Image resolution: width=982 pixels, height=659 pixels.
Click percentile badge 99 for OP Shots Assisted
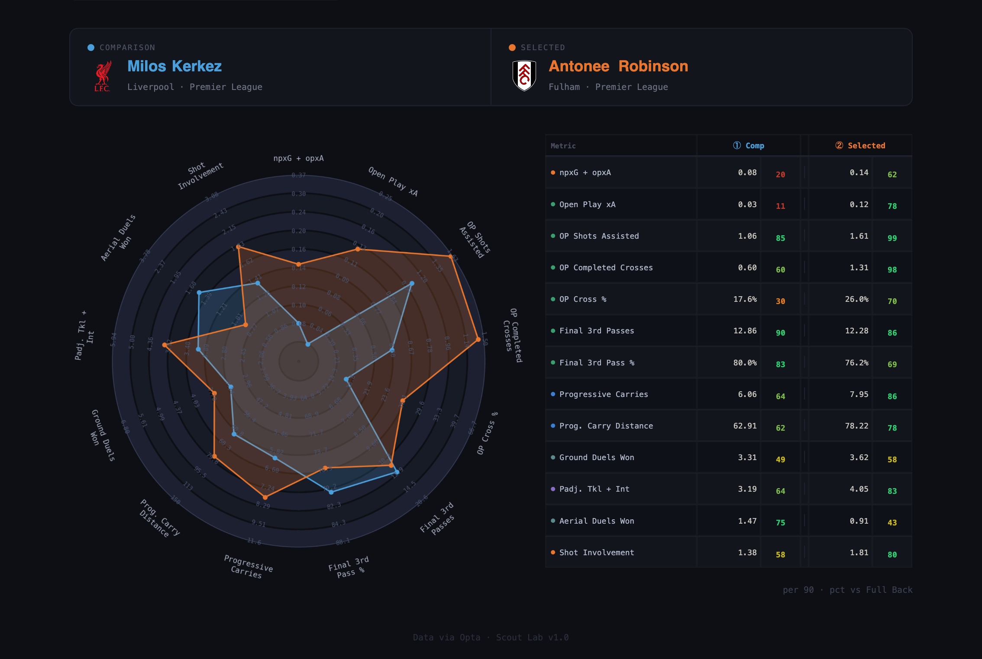pyautogui.click(x=892, y=238)
